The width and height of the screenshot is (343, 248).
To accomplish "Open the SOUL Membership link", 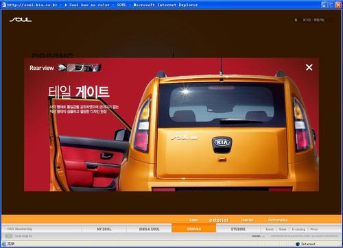I will [19, 229].
